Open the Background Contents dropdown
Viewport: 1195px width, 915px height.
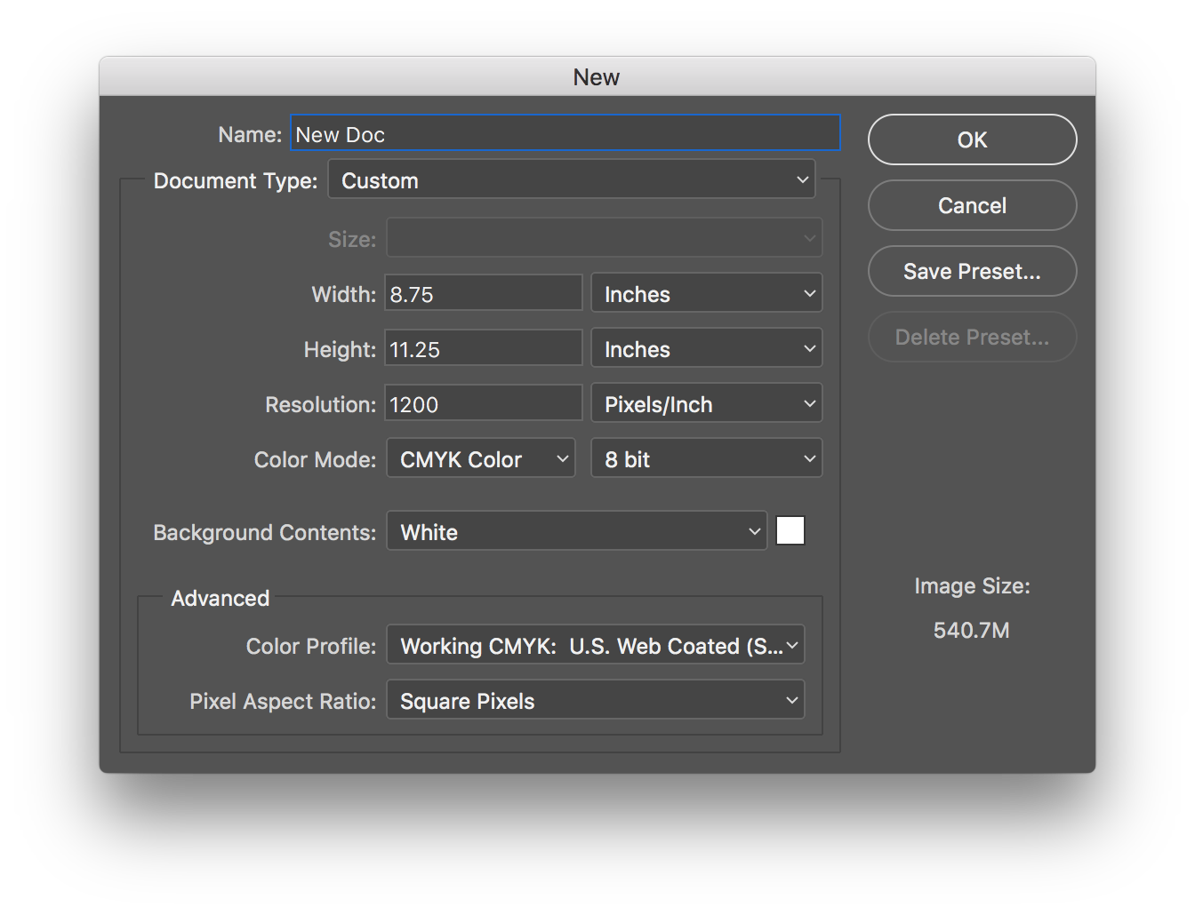pyautogui.click(x=576, y=532)
